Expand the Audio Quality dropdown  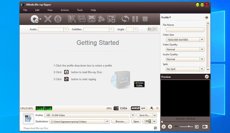click(202, 59)
